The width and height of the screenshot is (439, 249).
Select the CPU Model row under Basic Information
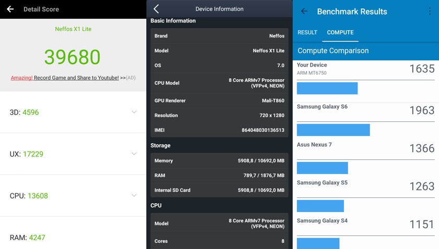[x=219, y=83]
